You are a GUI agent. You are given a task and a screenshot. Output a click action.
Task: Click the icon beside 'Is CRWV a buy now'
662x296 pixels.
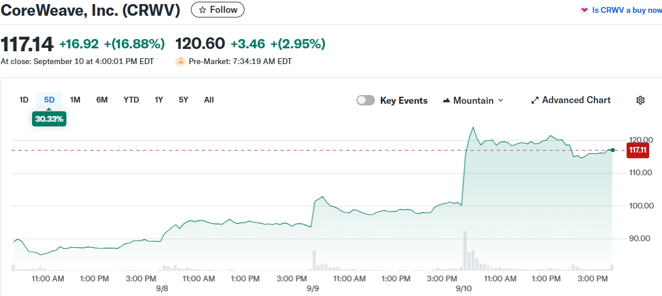pos(585,10)
